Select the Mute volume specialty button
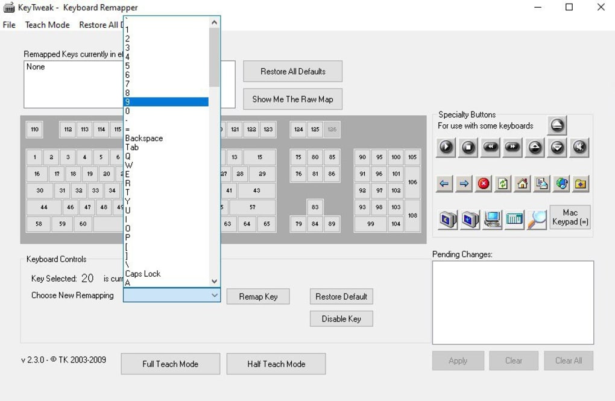Image resolution: width=615 pixels, height=401 pixels. click(579, 147)
